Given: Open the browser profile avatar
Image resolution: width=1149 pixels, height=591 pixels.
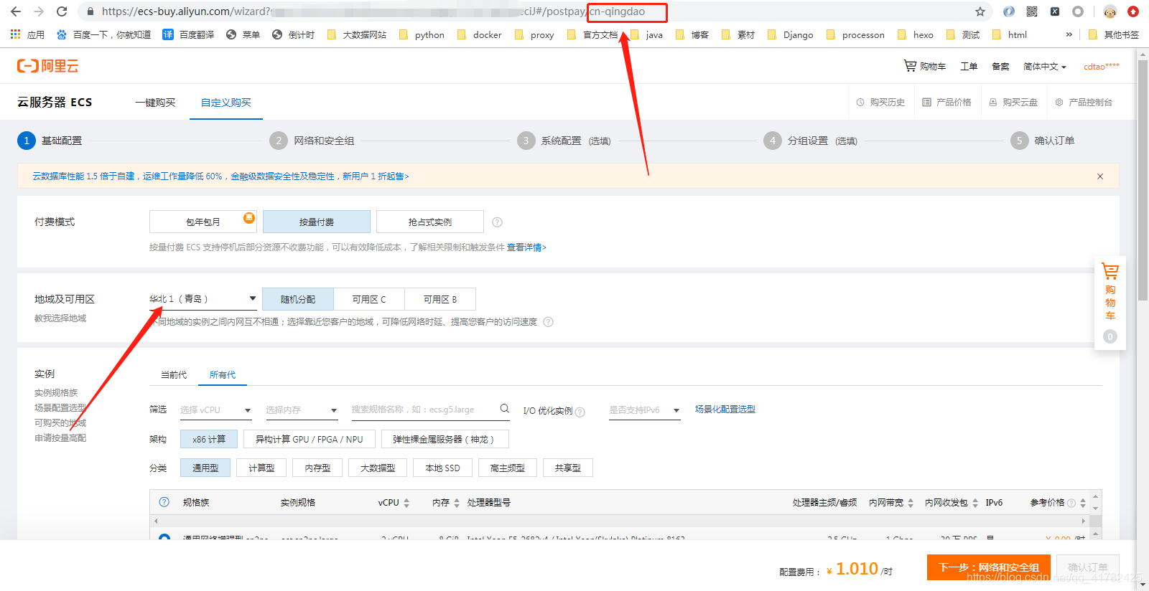Looking at the screenshot, I should (1110, 11).
